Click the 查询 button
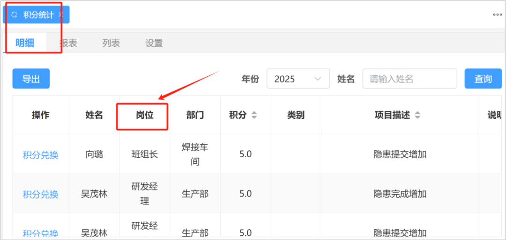 click(x=483, y=79)
